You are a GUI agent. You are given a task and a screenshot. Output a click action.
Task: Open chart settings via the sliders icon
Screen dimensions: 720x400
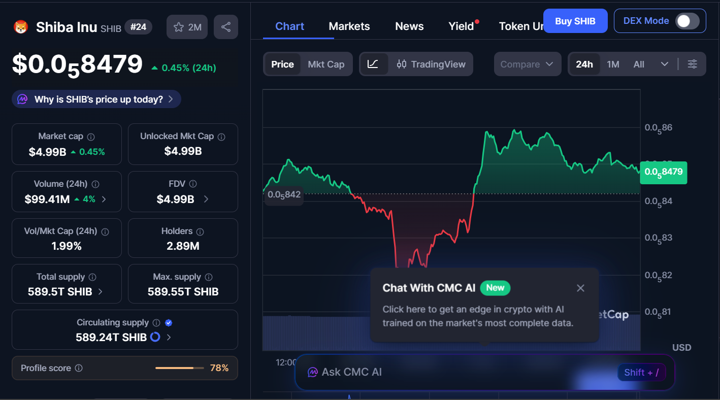(x=693, y=64)
